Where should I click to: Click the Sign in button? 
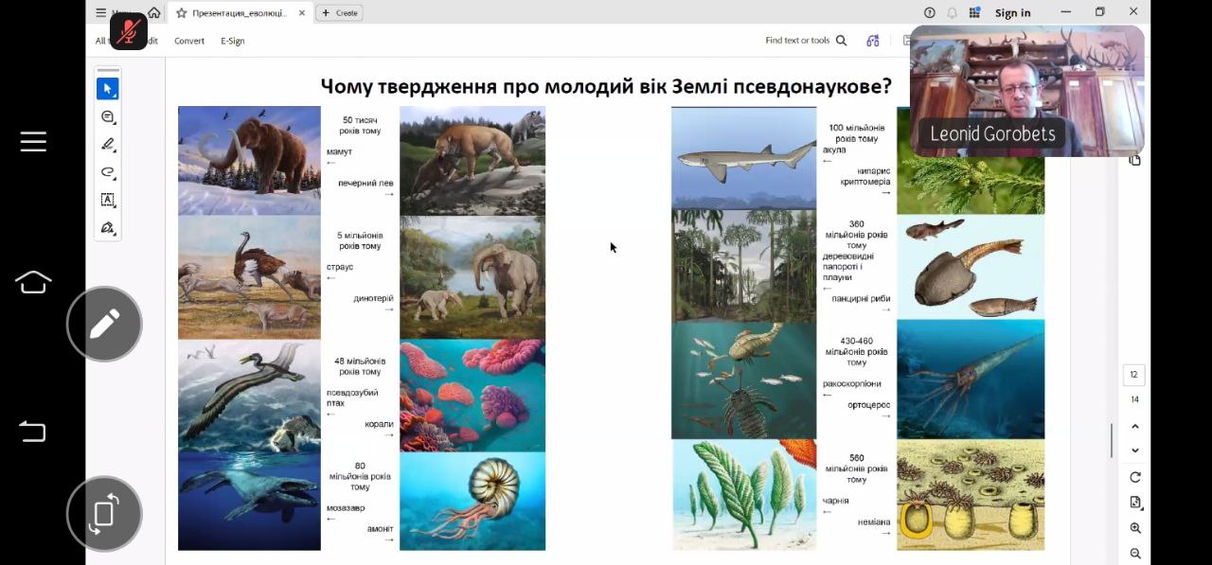click(x=1012, y=13)
